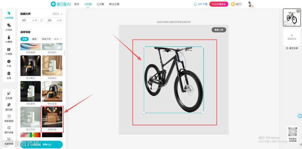This screenshot has height=149, width=302.
Task: Open the AI试衣 sidebar tool
Action: pos(9,27)
